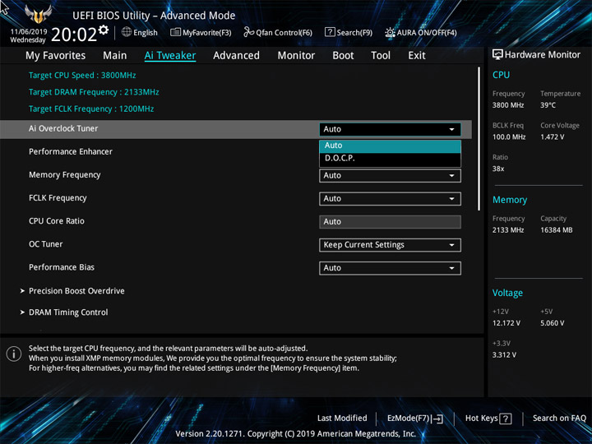
Task: Open the Ai Overclock Tuner dropdown
Action: click(390, 129)
